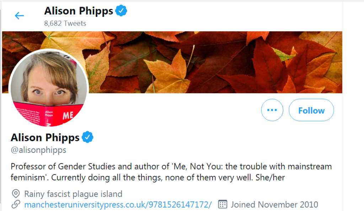Click the verified badge beside the profile name
The image size is (364, 211).
88,137
